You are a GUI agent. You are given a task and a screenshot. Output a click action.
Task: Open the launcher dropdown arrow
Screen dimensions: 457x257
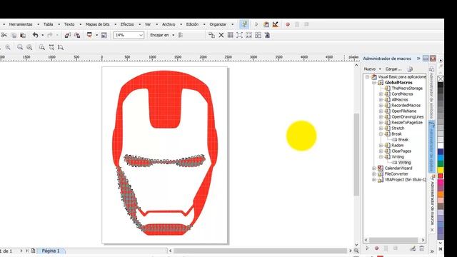(97, 35)
